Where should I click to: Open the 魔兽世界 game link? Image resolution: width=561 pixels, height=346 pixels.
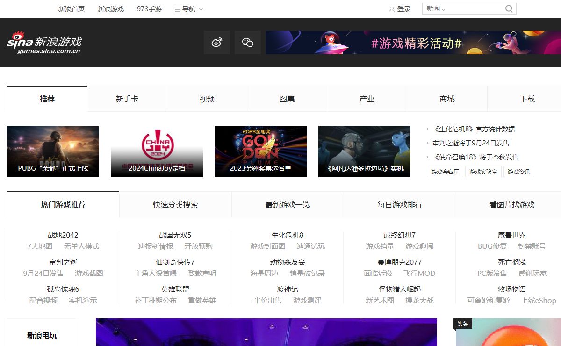coord(512,235)
